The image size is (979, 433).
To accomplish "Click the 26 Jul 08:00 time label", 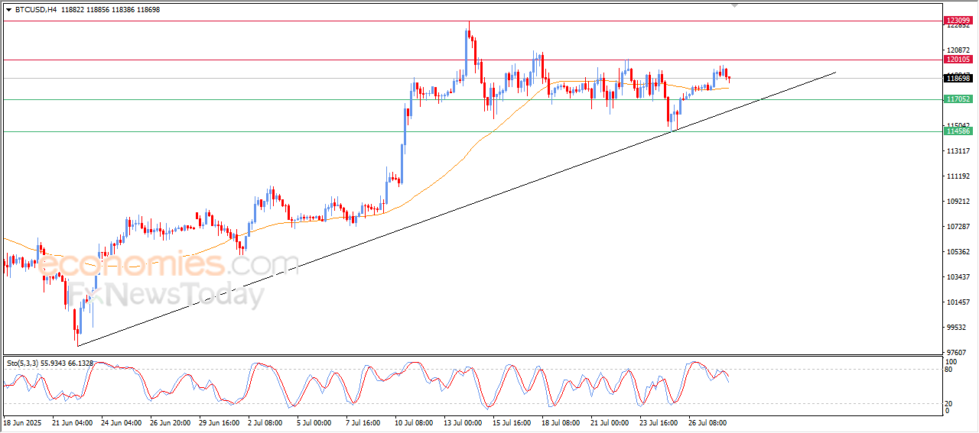I will tap(707, 422).
